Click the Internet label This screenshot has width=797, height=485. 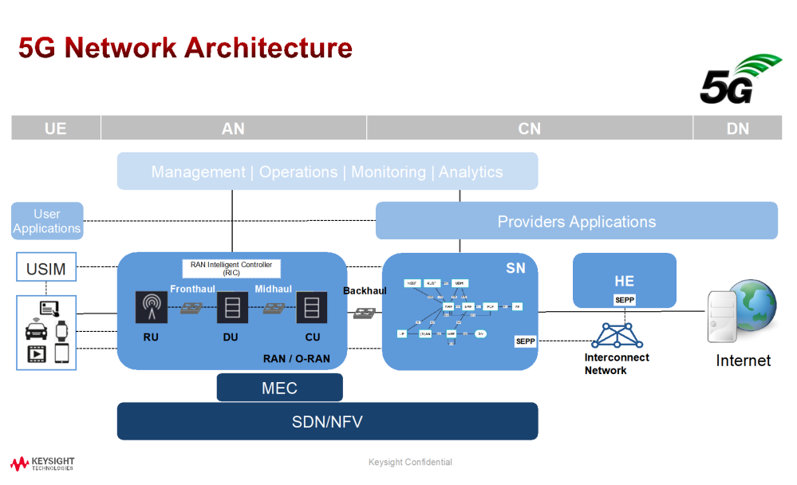point(743,361)
